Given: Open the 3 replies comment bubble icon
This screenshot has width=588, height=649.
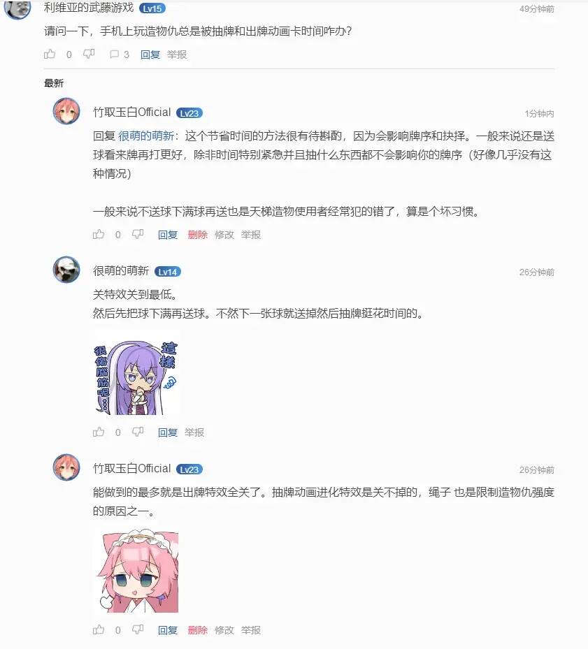Looking at the screenshot, I should click(115, 54).
